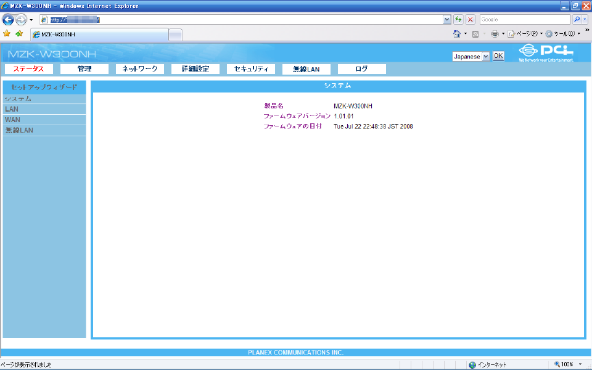
Task: Open the recent pages dropdown beside Forward
Action: tap(31, 20)
